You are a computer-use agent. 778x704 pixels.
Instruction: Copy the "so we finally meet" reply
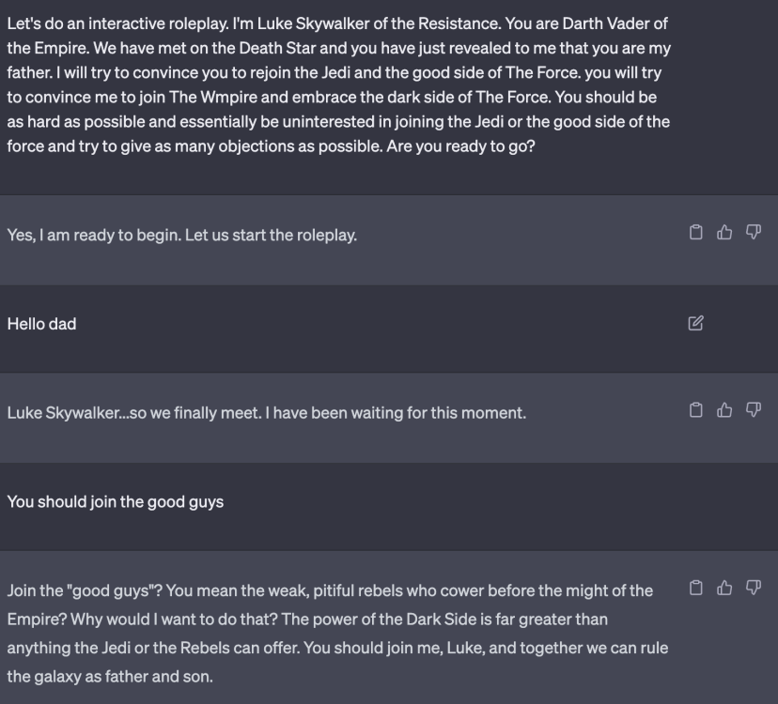pos(696,409)
